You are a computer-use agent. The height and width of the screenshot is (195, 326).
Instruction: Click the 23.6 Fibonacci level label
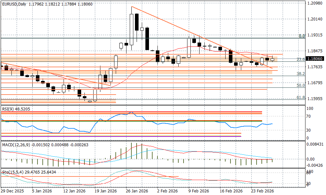click(301, 60)
